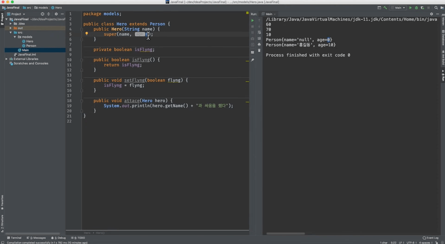Close the Main run tab
This screenshot has height=244, width=445.
275,14
